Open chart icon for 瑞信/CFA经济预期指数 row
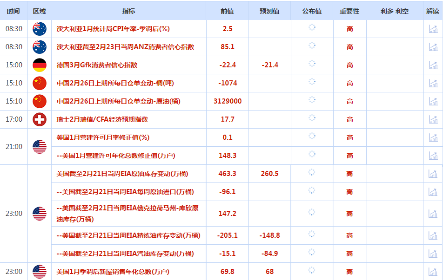Screen dimensions: 443x280 [x=433, y=119]
